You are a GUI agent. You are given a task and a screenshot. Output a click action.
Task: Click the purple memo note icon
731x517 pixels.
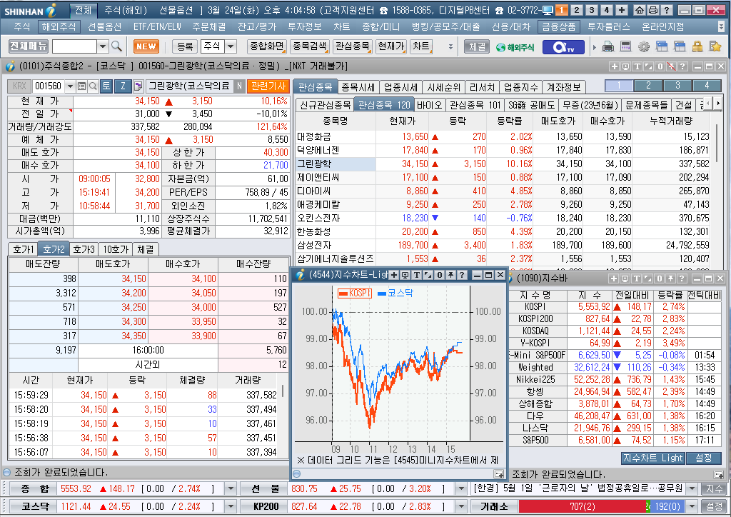tap(138, 86)
